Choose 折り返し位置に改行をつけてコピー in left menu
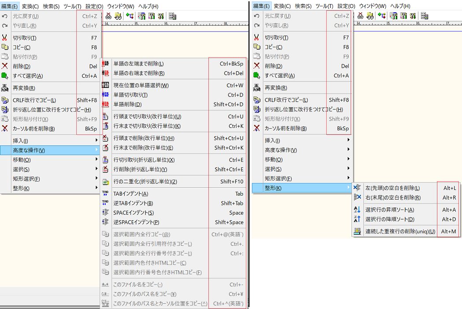The image size is (462, 309). tap(50, 109)
